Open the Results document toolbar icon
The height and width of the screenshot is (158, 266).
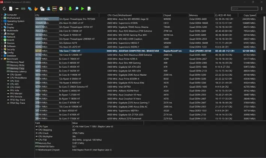tap(89, 9)
